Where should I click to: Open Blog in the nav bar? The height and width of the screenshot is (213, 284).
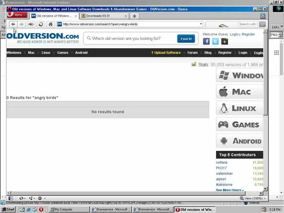coord(208,52)
